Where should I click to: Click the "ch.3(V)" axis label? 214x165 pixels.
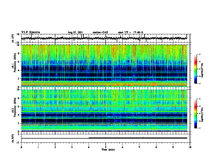click(x=13, y=138)
